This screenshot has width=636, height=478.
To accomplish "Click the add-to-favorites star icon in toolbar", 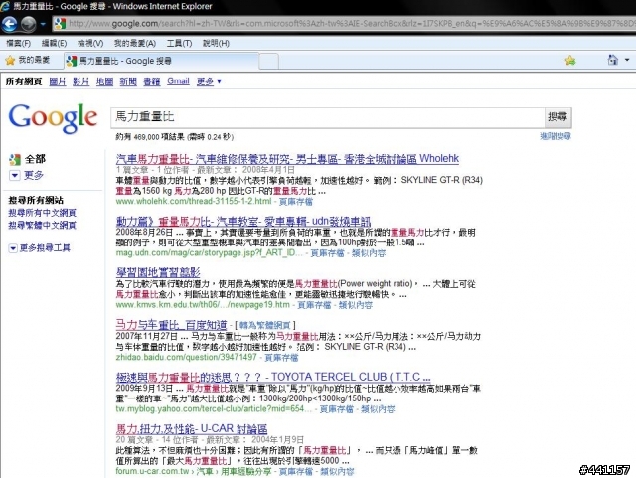I will (570, 61).
